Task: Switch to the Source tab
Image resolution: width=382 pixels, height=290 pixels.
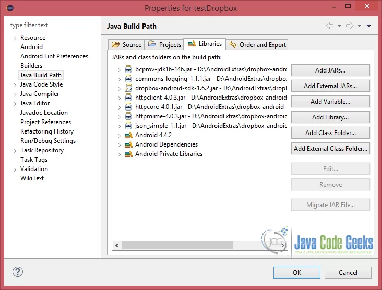Action: (x=126, y=44)
